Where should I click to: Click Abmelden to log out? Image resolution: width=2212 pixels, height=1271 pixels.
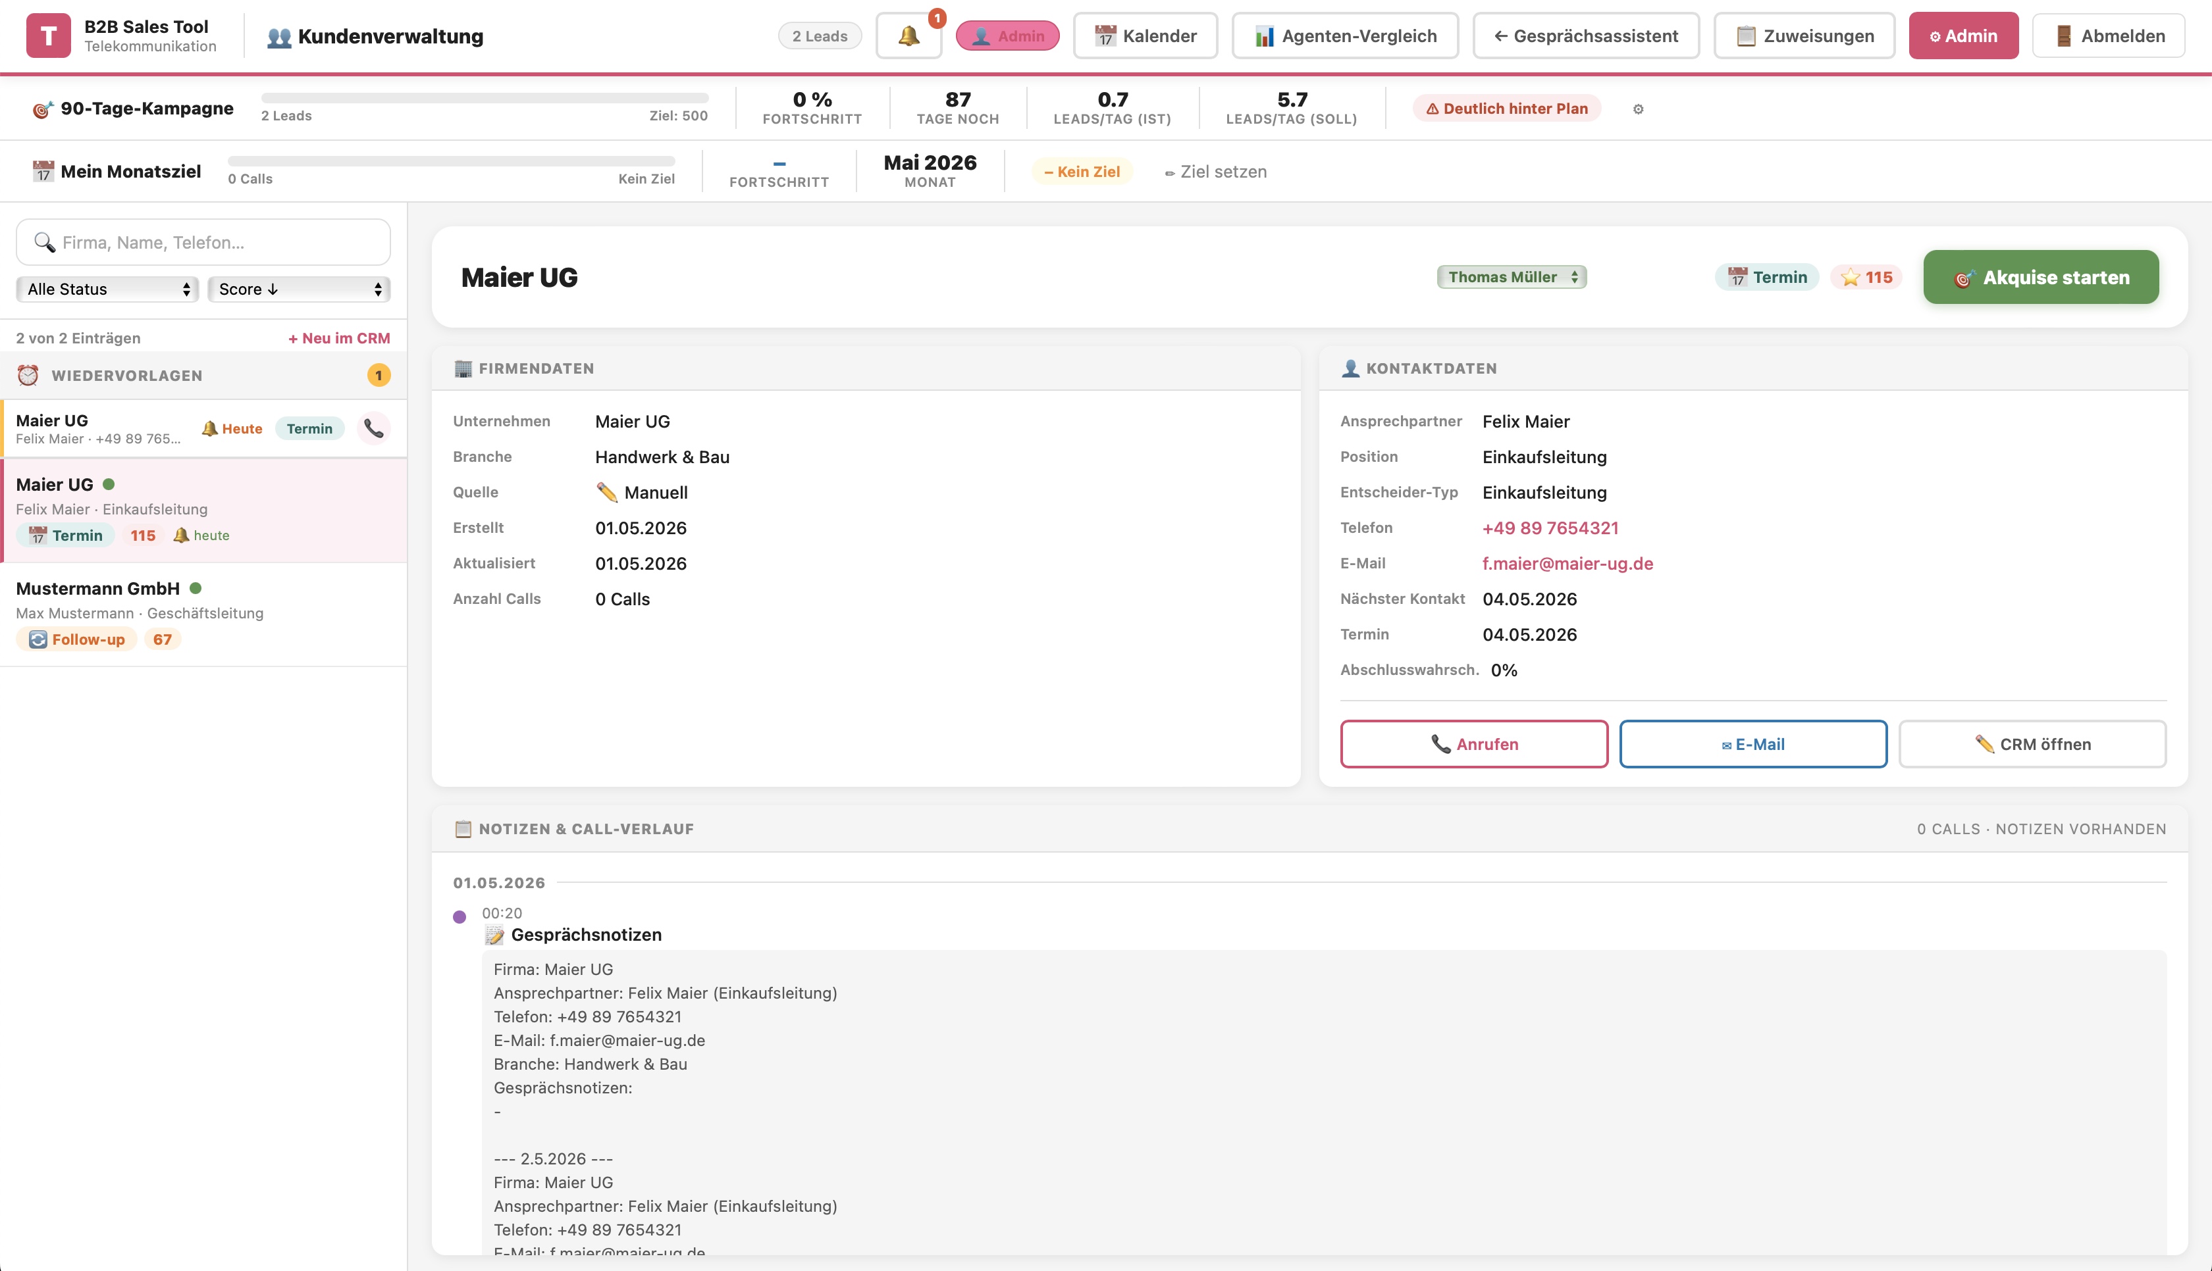[2108, 36]
